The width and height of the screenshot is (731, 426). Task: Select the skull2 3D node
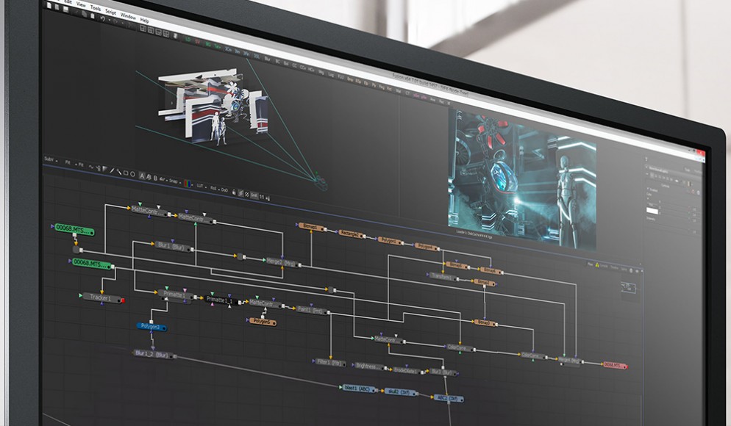coord(401,392)
